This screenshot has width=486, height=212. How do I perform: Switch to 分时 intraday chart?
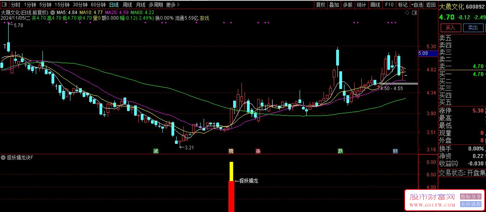[x=16, y=5]
